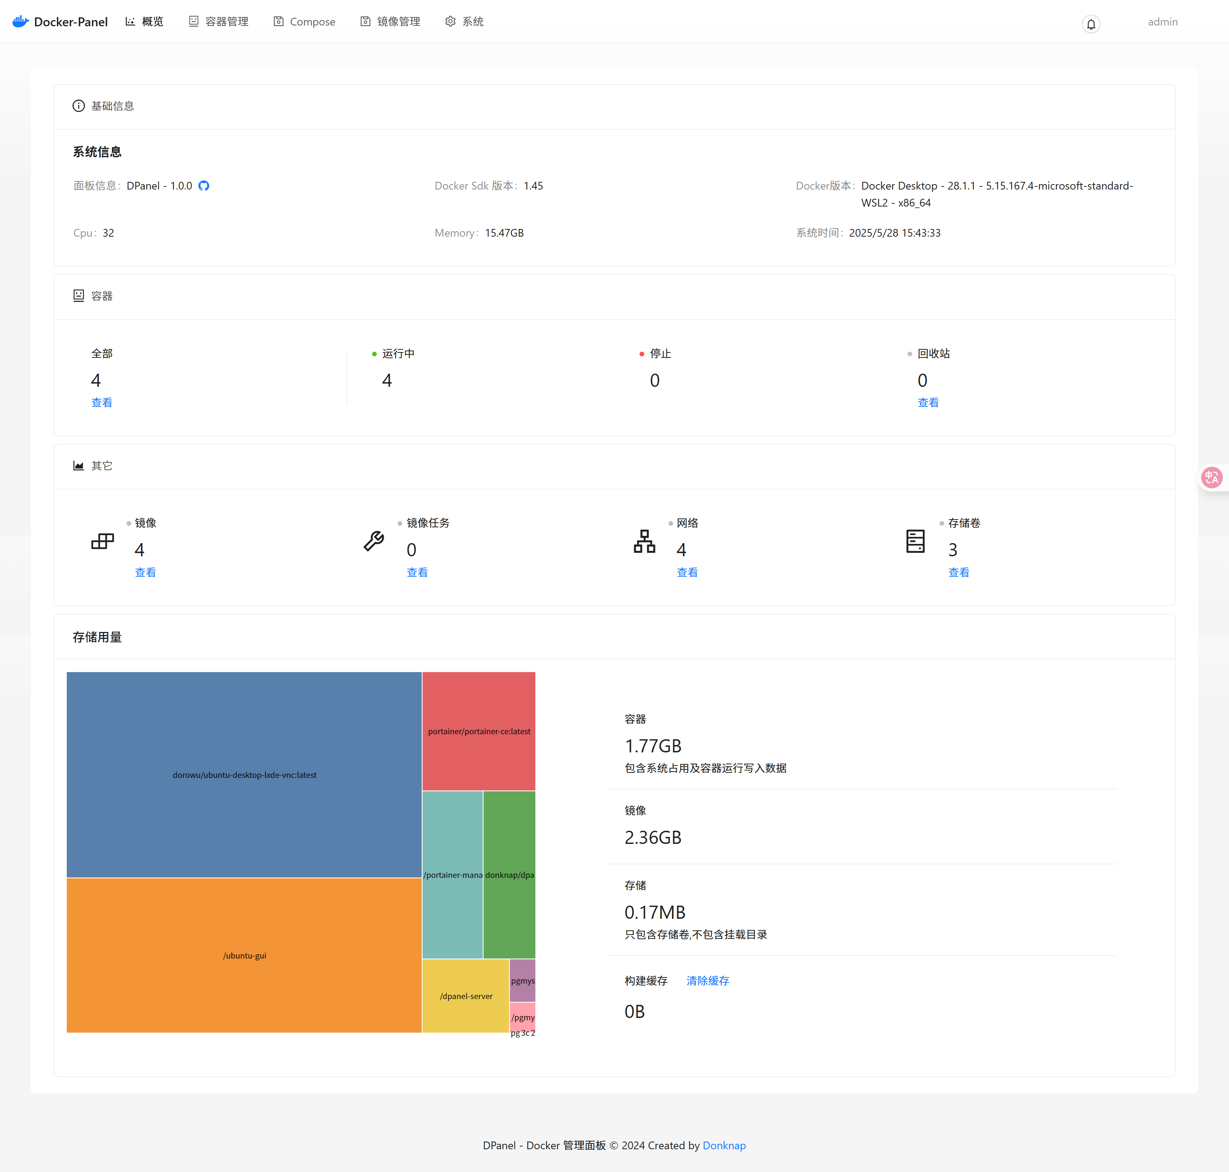The width and height of the screenshot is (1229, 1172).
Task: Click the system time 2025/5/28 value
Action: pyautogui.click(x=894, y=232)
